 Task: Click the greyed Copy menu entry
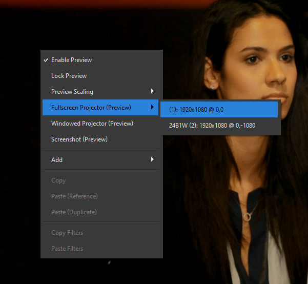tap(100, 180)
